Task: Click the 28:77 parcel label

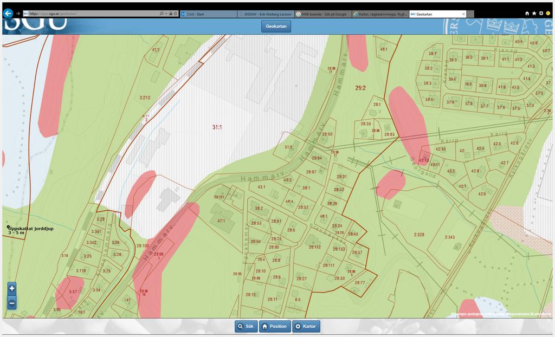Action: tap(360, 282)
